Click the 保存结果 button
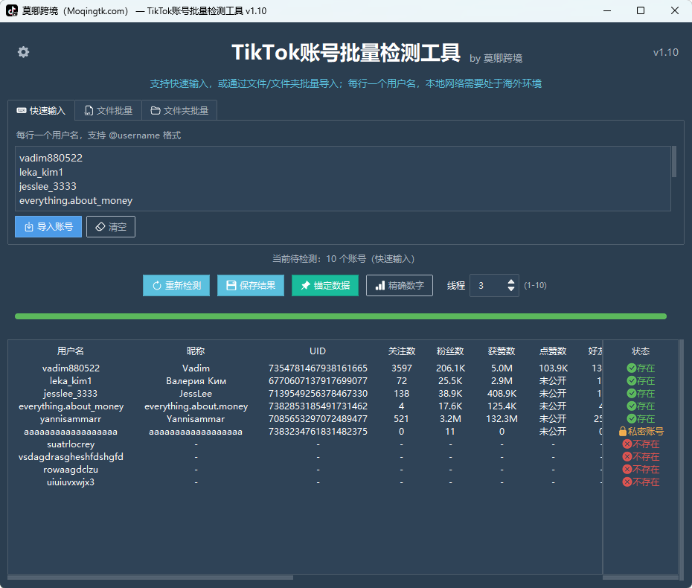This screenshot has height=588, width=692. [251, 286]
